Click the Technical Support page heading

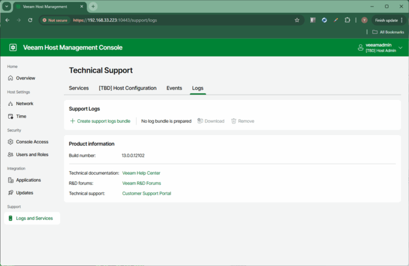[100, 70]
